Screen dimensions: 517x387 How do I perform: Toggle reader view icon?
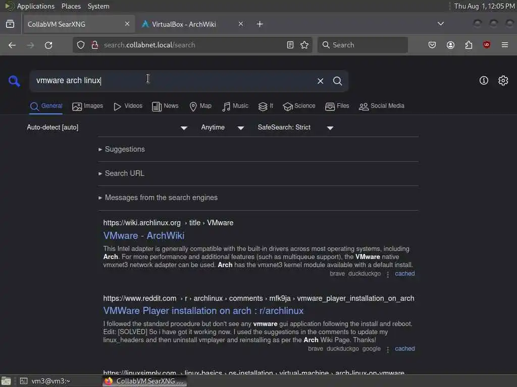coord(290,45)
